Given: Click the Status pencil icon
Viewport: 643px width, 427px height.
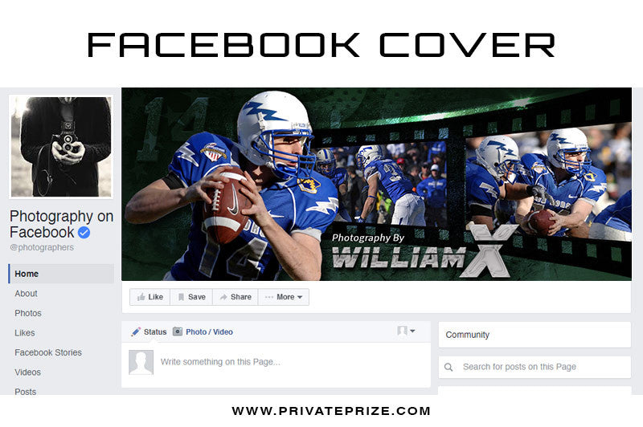Looking at the screenshot, I should 136,332.
